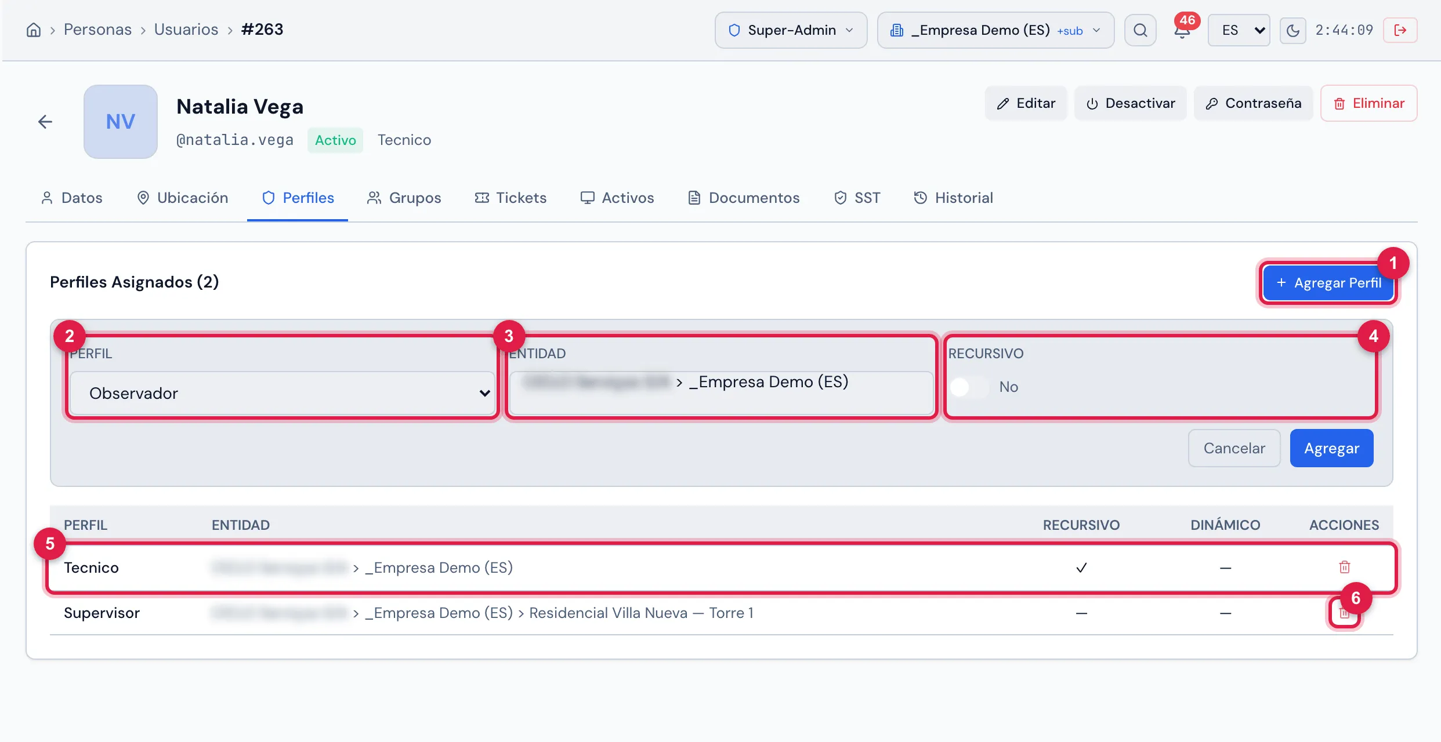
Task: Open the global search icon
Action: 1140,30
